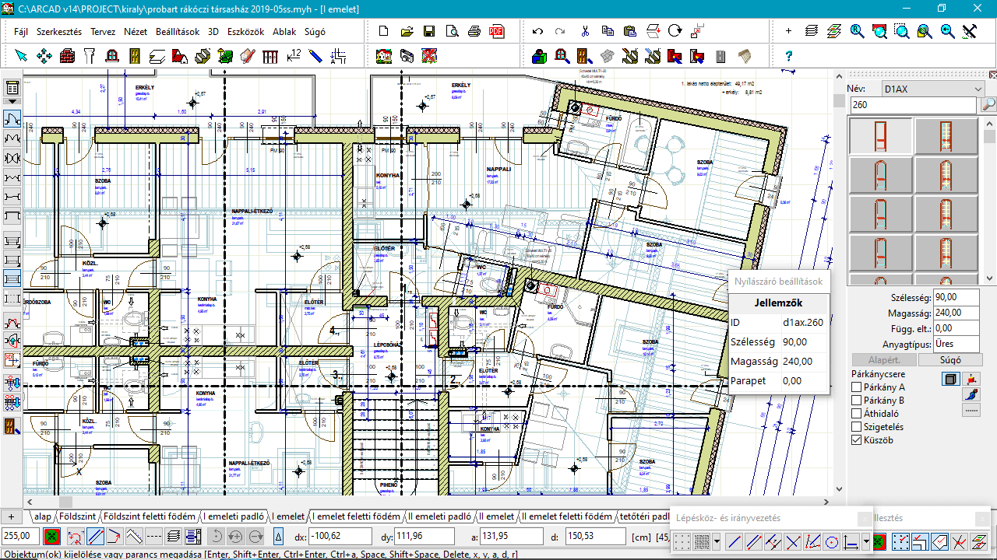Activate the brick wall tool
Screen dimensions: 997x560
(66, 56)
